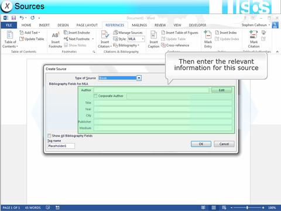Switch to the MAILINGS tab

click(x=139, y=25)
